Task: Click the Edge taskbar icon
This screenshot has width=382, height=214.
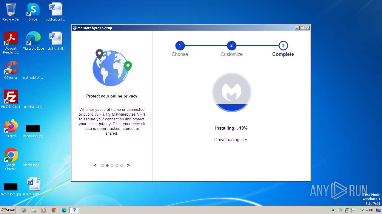Action: (64, 210)
